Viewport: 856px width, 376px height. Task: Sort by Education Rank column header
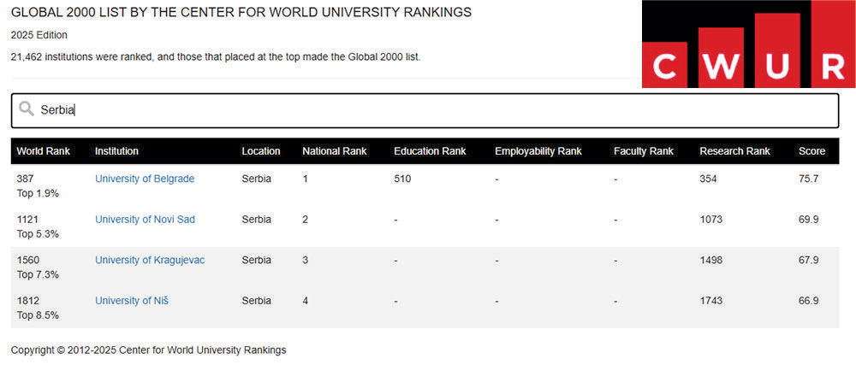click(430, 151)
